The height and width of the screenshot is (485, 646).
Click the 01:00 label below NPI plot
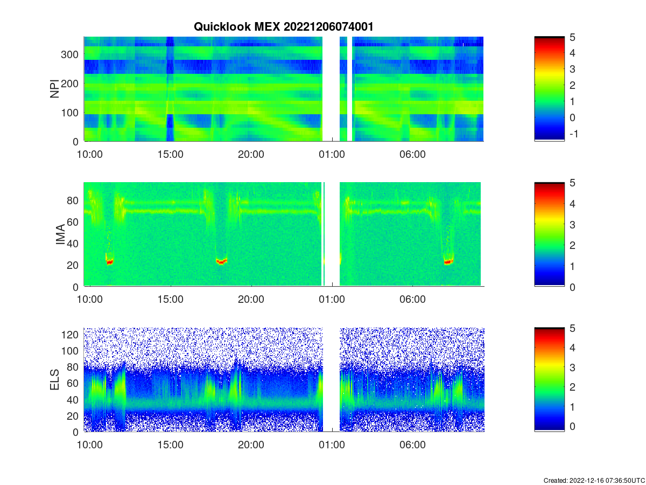point(332,154)
